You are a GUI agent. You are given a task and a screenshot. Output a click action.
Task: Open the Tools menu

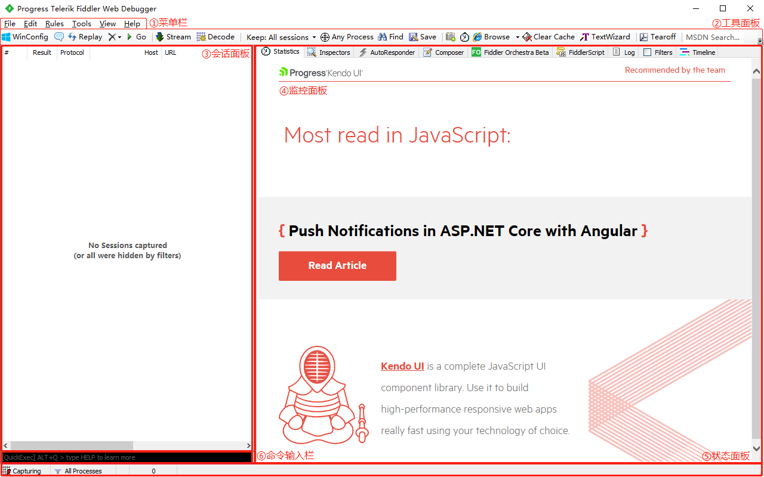82,24
